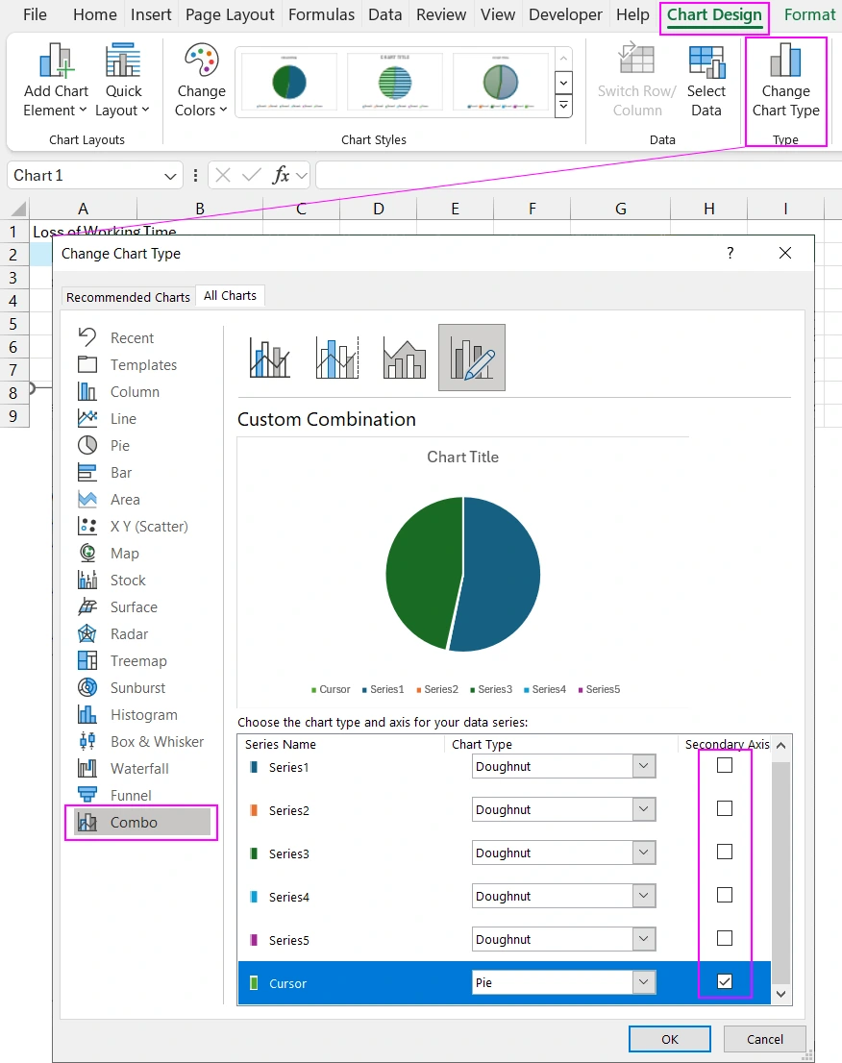Select the Custom Combination chart subtype icon

471,358
